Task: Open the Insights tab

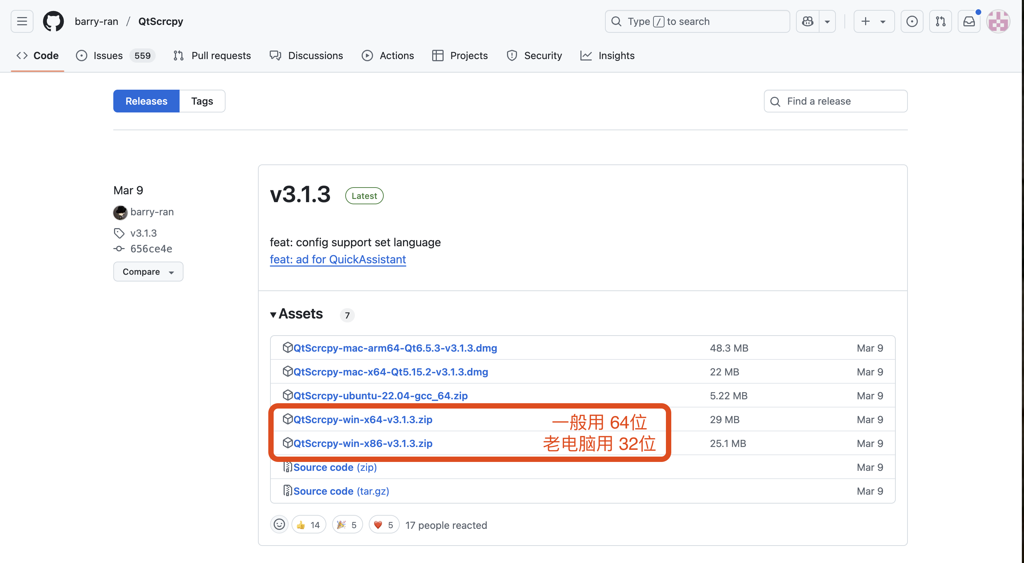Action: coord(607,56)
